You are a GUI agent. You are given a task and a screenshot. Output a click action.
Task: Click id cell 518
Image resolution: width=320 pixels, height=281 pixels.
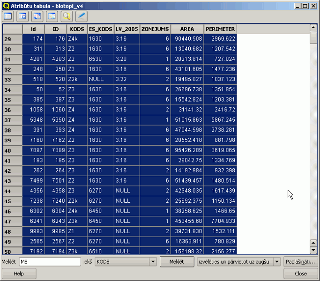pyautogui.click(x=33, y=79)
